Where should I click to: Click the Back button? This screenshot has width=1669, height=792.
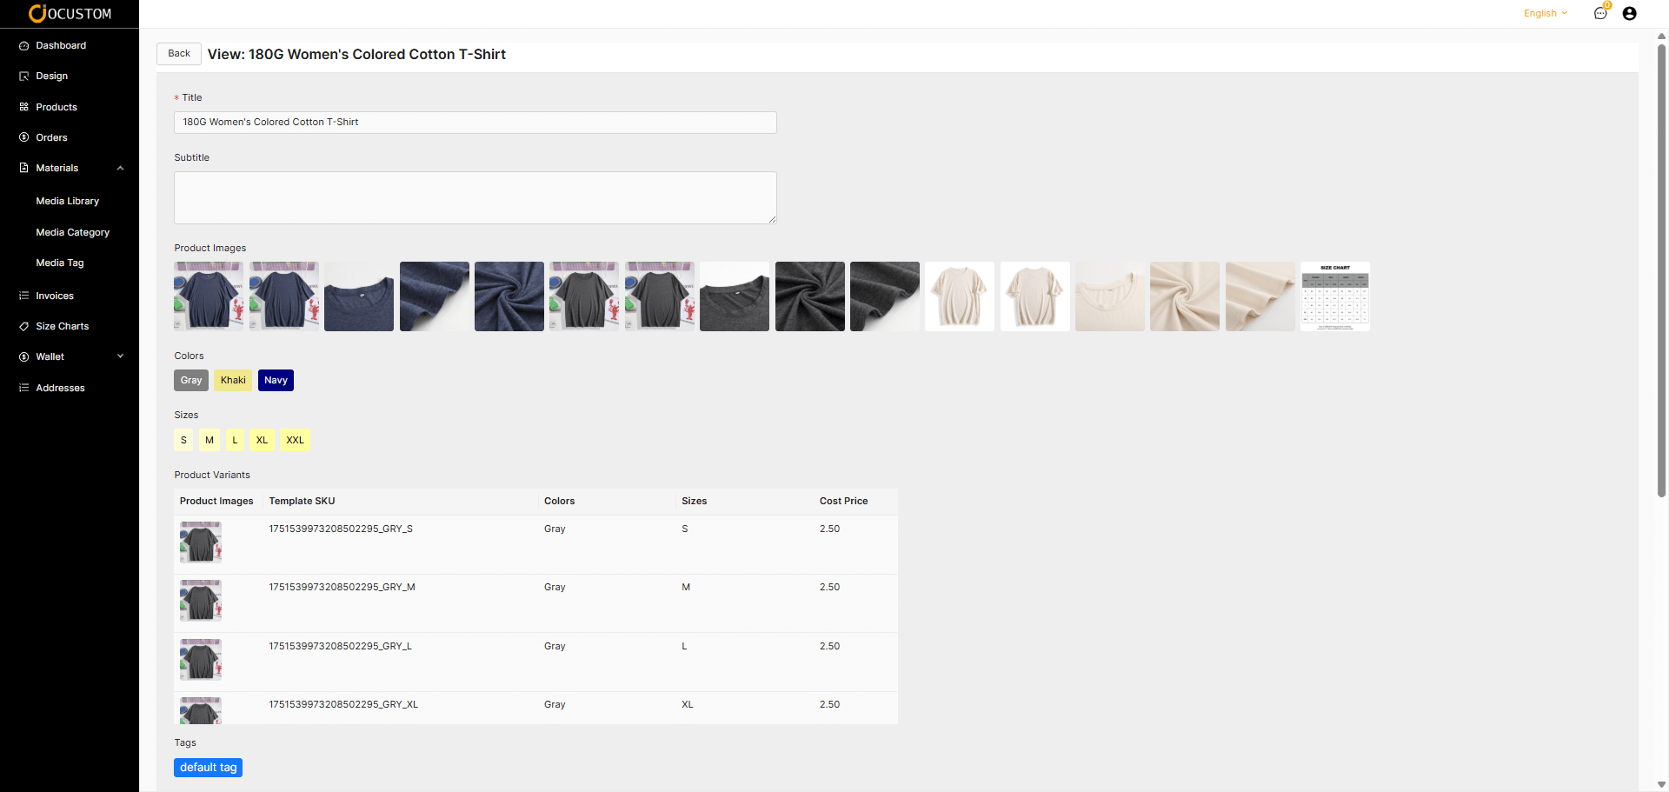(x=179, y=54)
